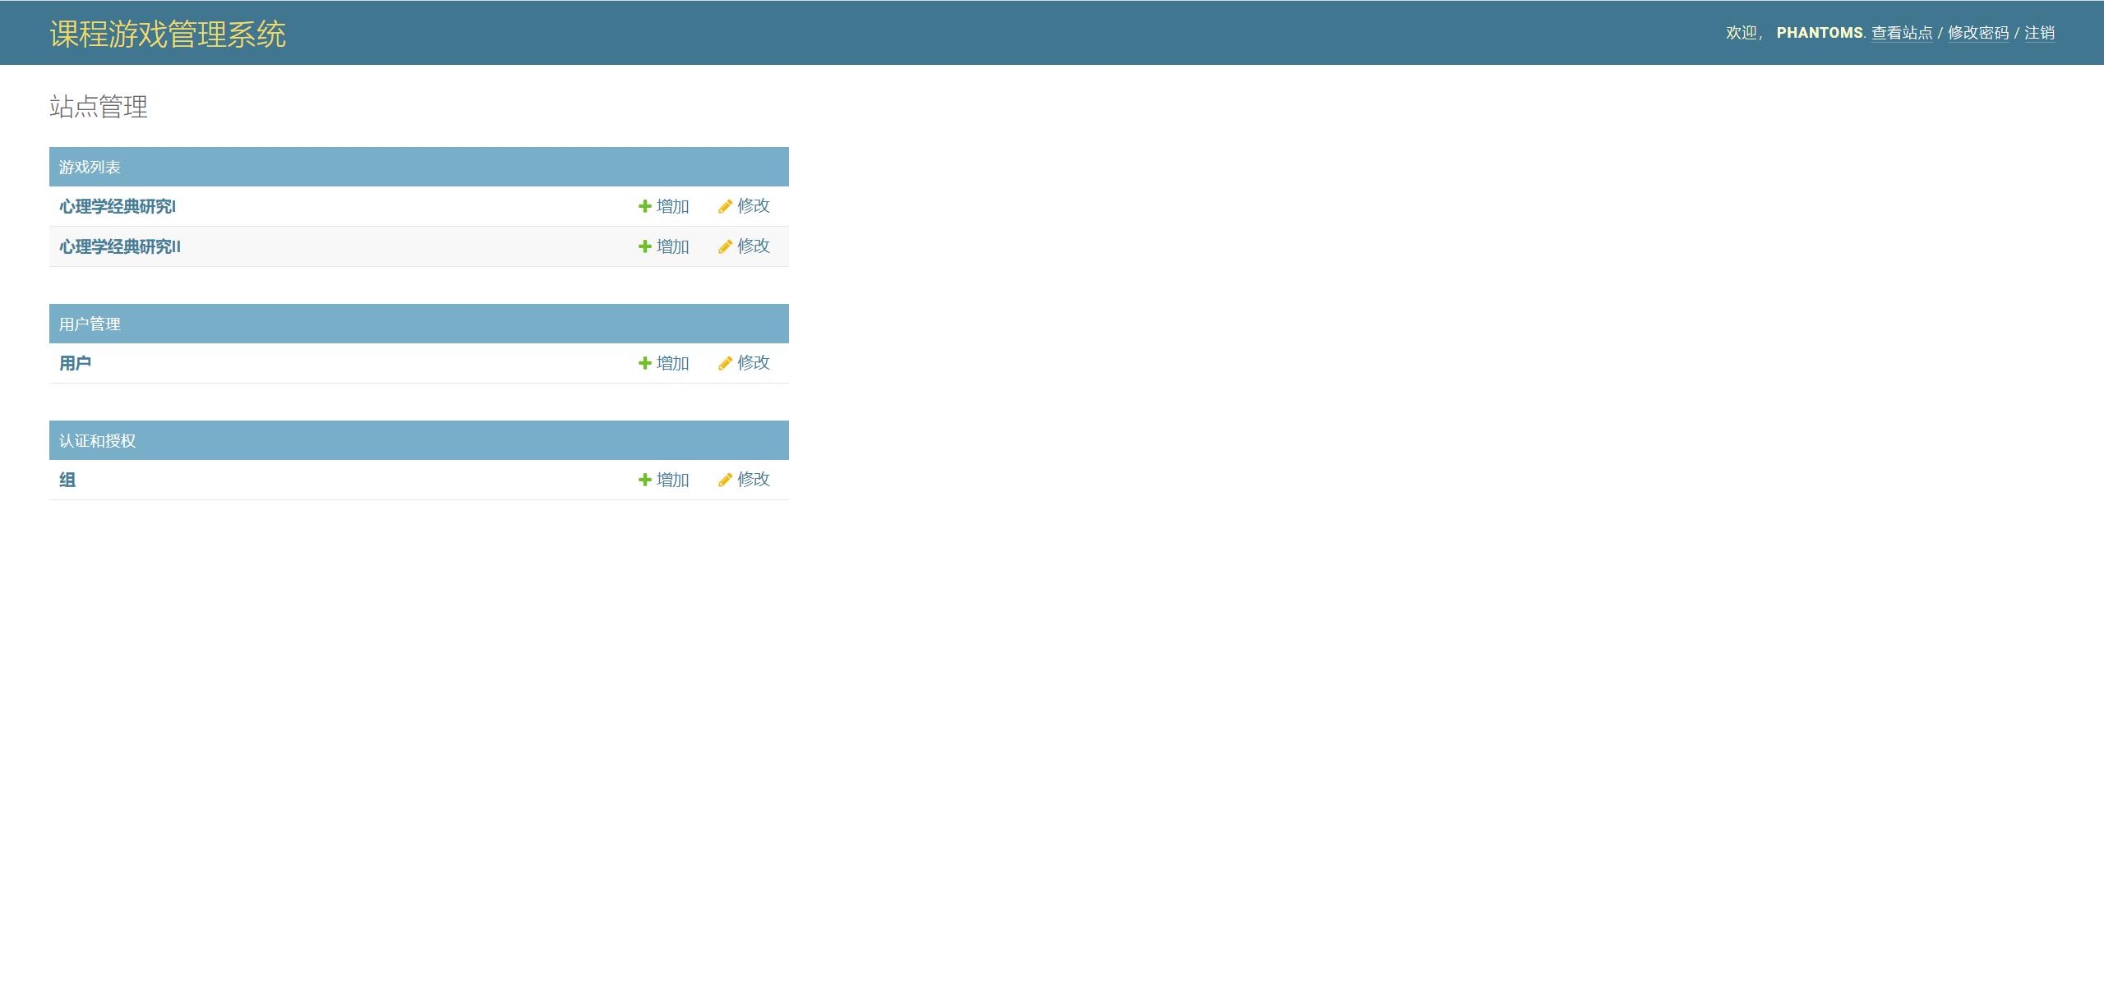Click the edit icon for 心理学经典研究I
Screen dimensions: 2104x1007
point(725,206)
